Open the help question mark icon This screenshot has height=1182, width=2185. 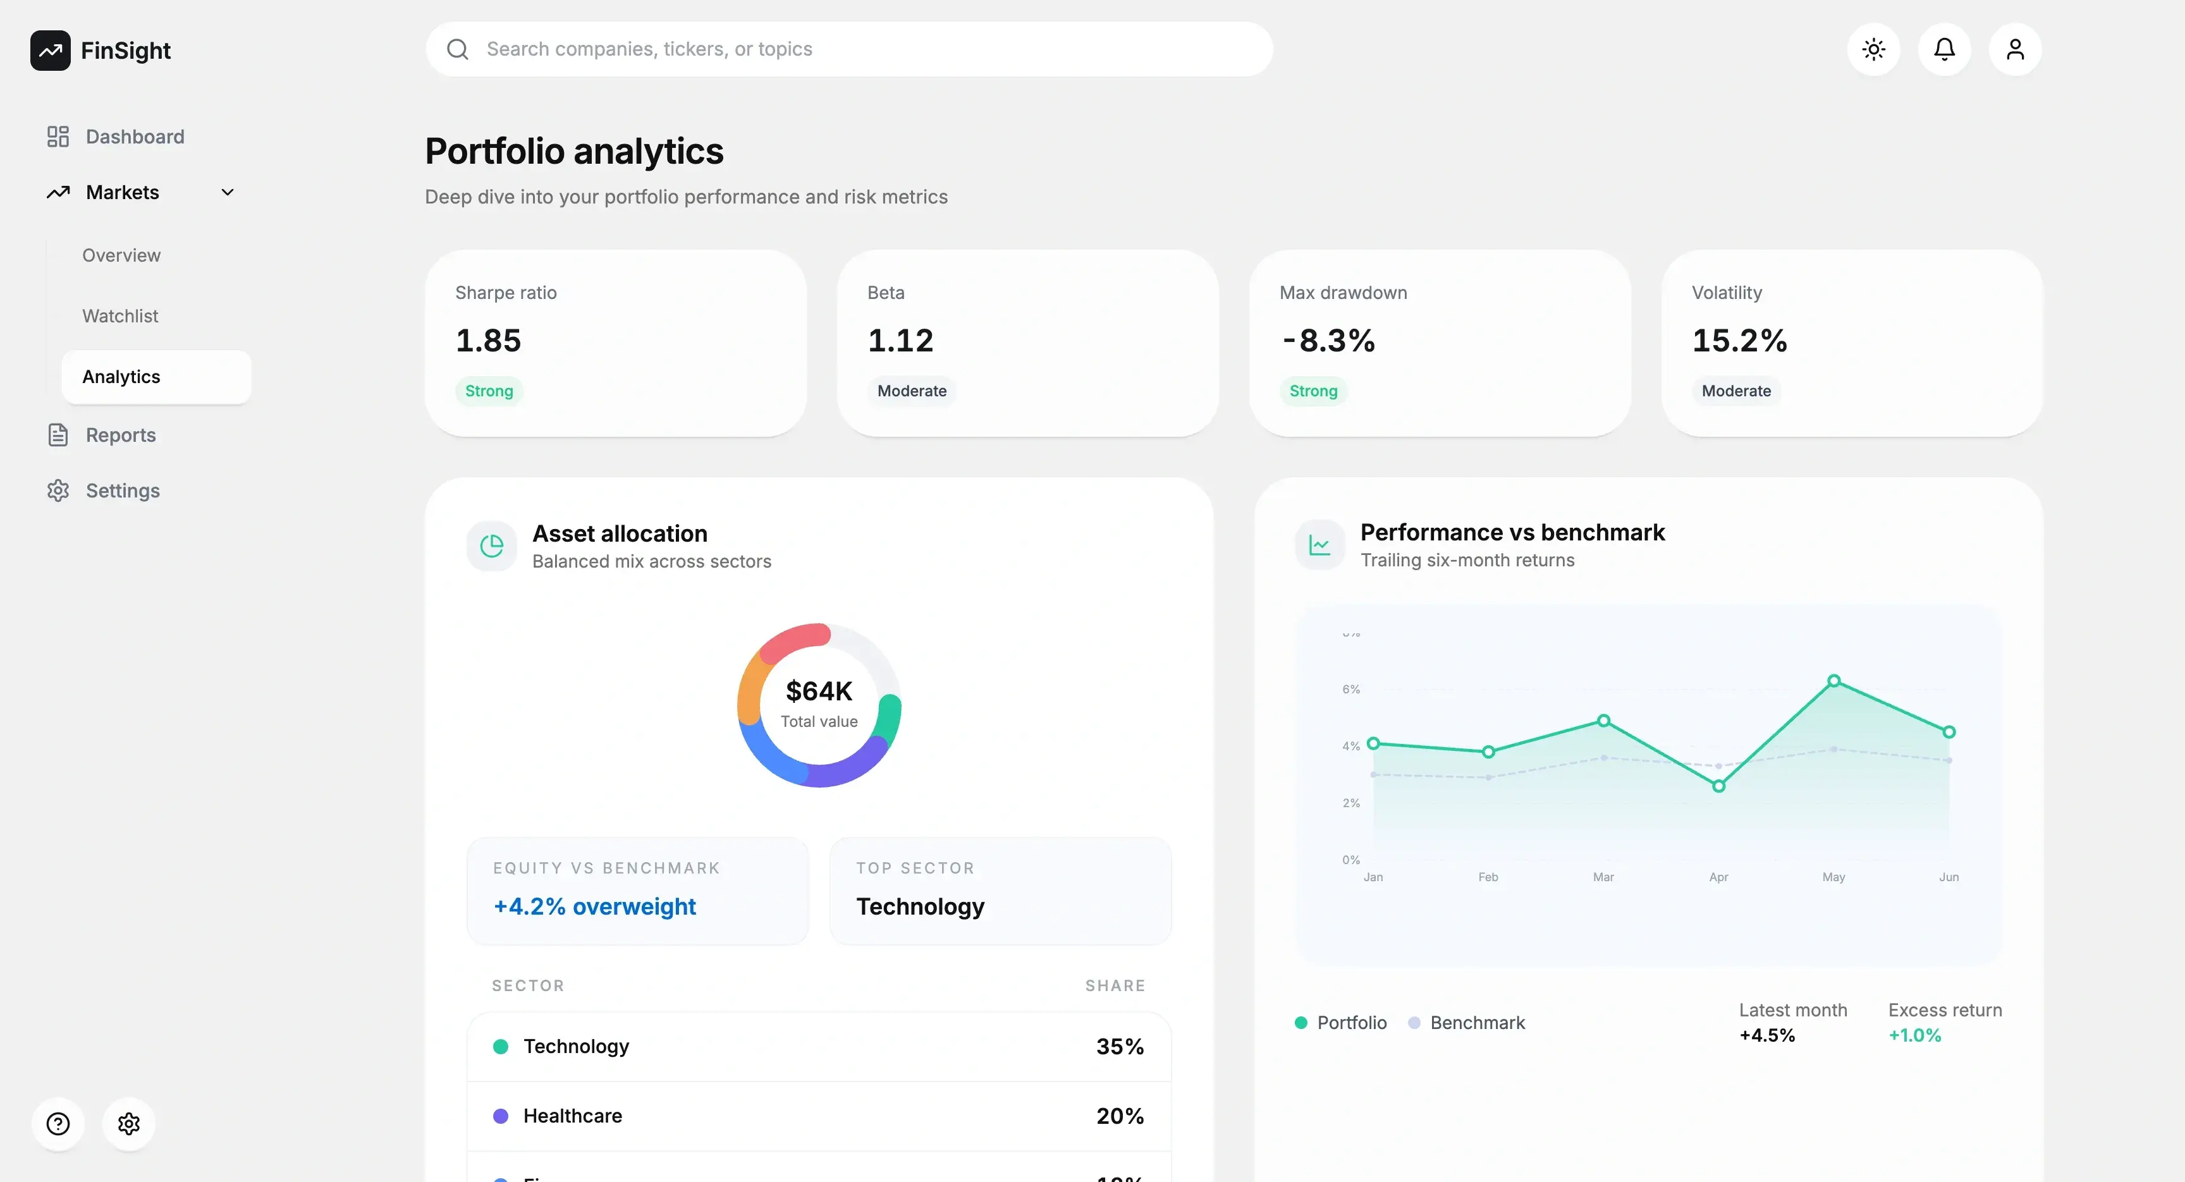(58, 1123)
